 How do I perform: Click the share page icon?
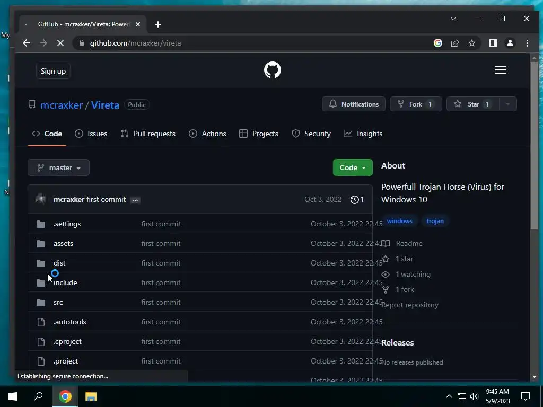pos(454,43)
